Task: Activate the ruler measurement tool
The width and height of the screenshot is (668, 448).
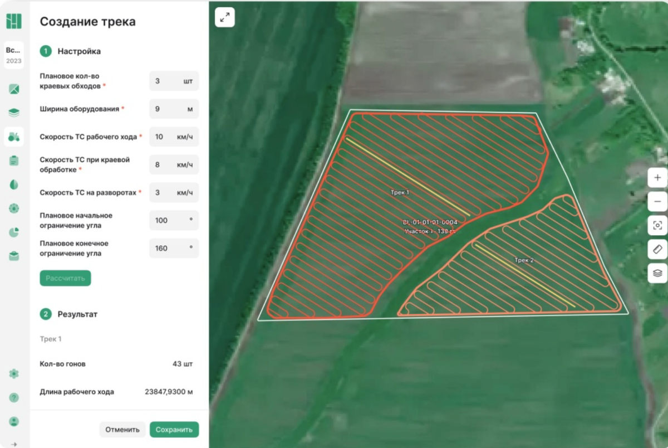Action: (x=657, y=249)
